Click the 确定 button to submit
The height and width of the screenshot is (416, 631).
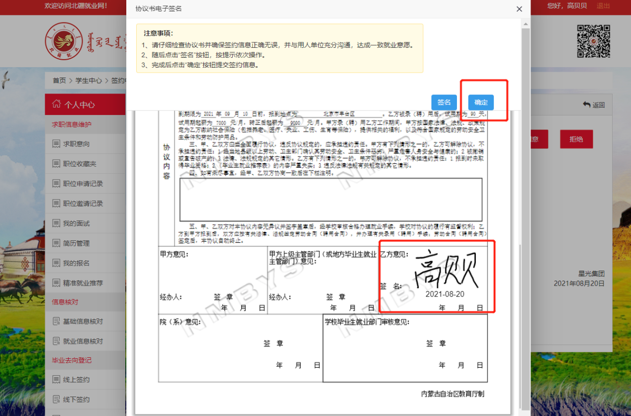[480, 102]
